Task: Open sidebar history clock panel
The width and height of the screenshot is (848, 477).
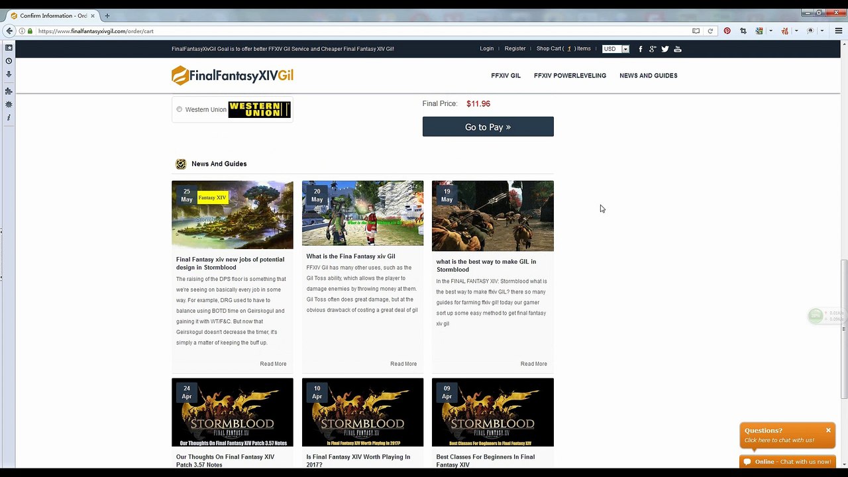Action: tap(9, 61)
